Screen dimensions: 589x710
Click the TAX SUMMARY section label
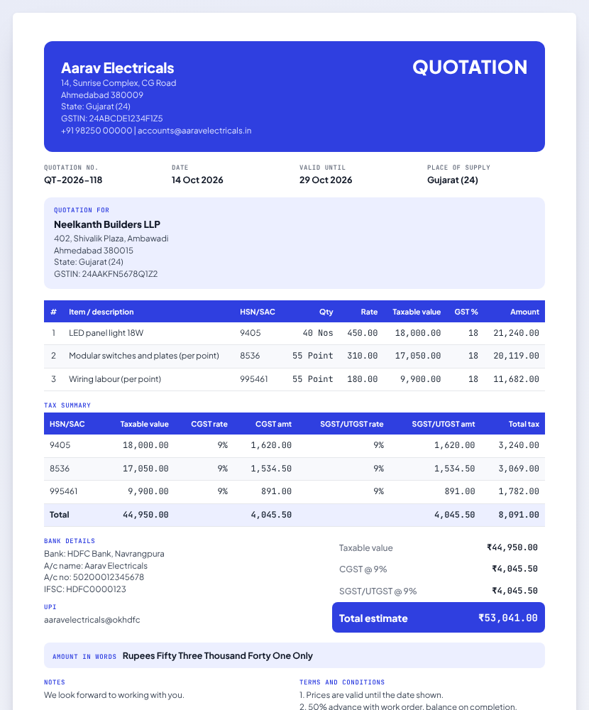click(67, 405)
